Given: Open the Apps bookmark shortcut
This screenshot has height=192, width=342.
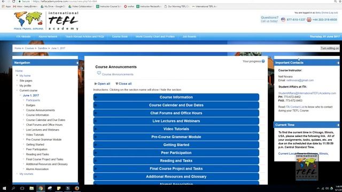Looking at the screenshot, I should (x=6, y=6).
